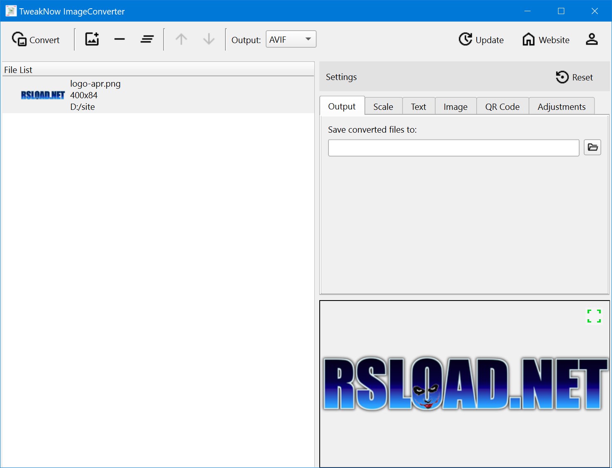The width and height of the screenshot is (612, 468).
Task: Switch to the Output tab
Action: tap(342, 106)
